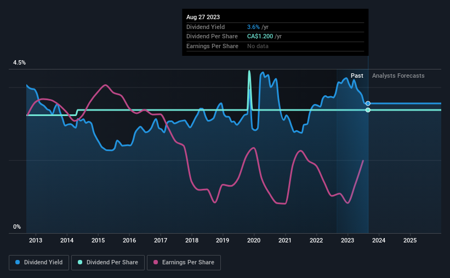Click the Dividend Per Share tooltip row label

[212, 37]
